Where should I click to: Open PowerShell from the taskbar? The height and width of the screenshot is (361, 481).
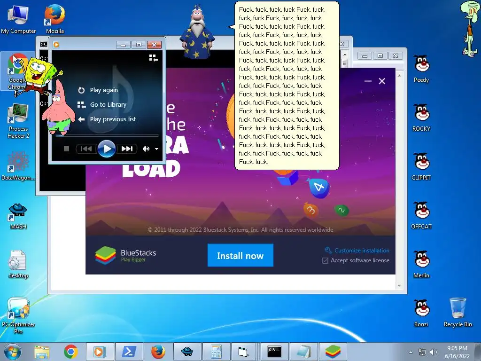click(129, 352)
